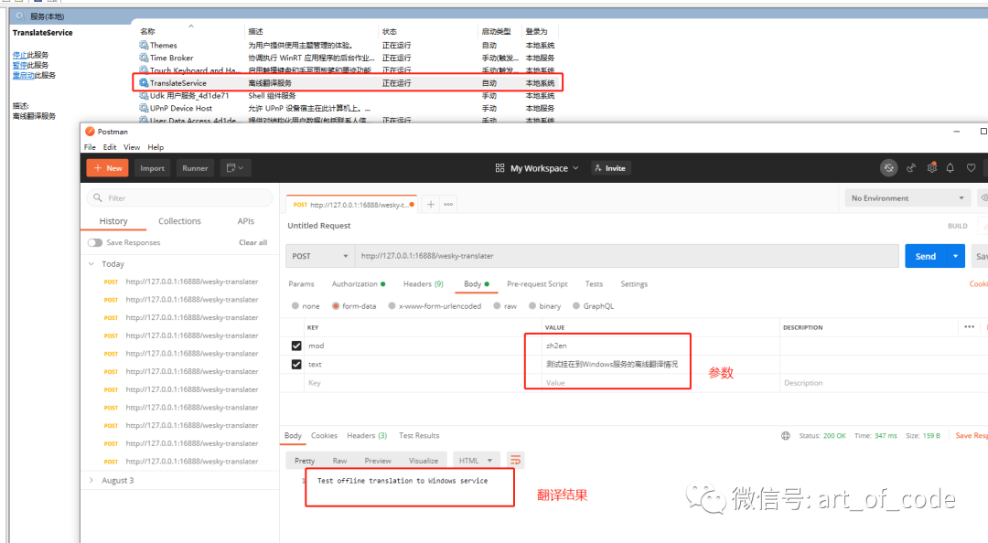Click Clear all in History

coord(252,242)
